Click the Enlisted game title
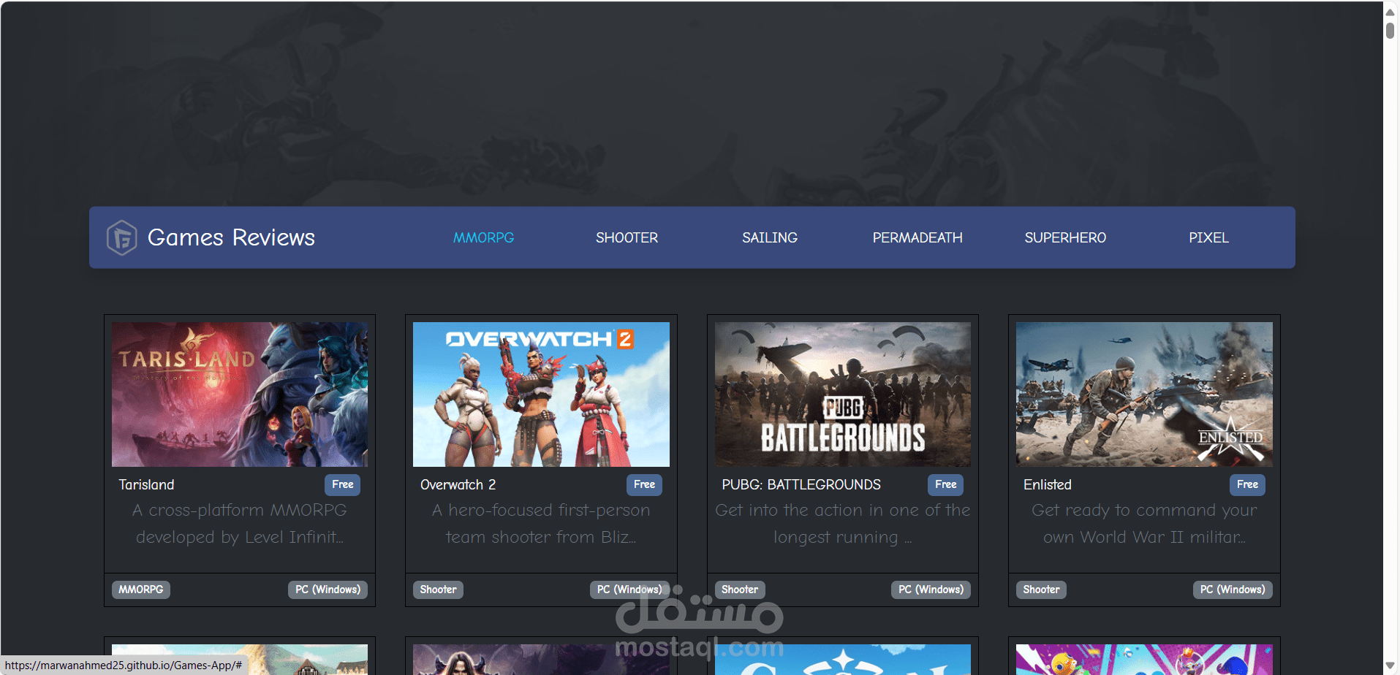The image size is (1400, 675). click(1047, 484)
